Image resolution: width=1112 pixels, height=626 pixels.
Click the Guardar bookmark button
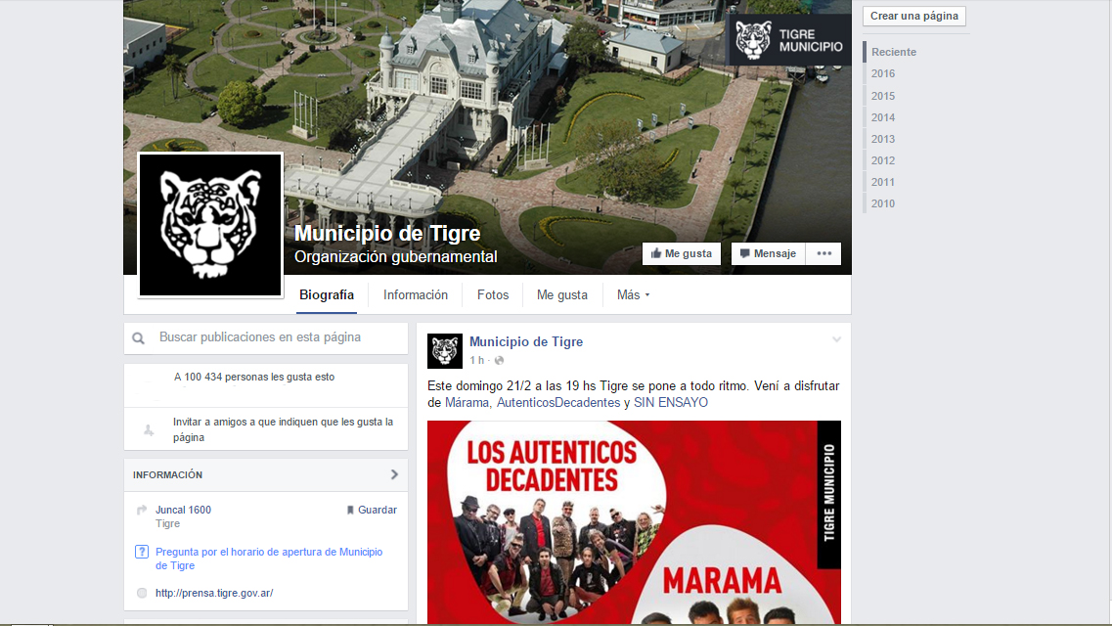coord(372,510)
